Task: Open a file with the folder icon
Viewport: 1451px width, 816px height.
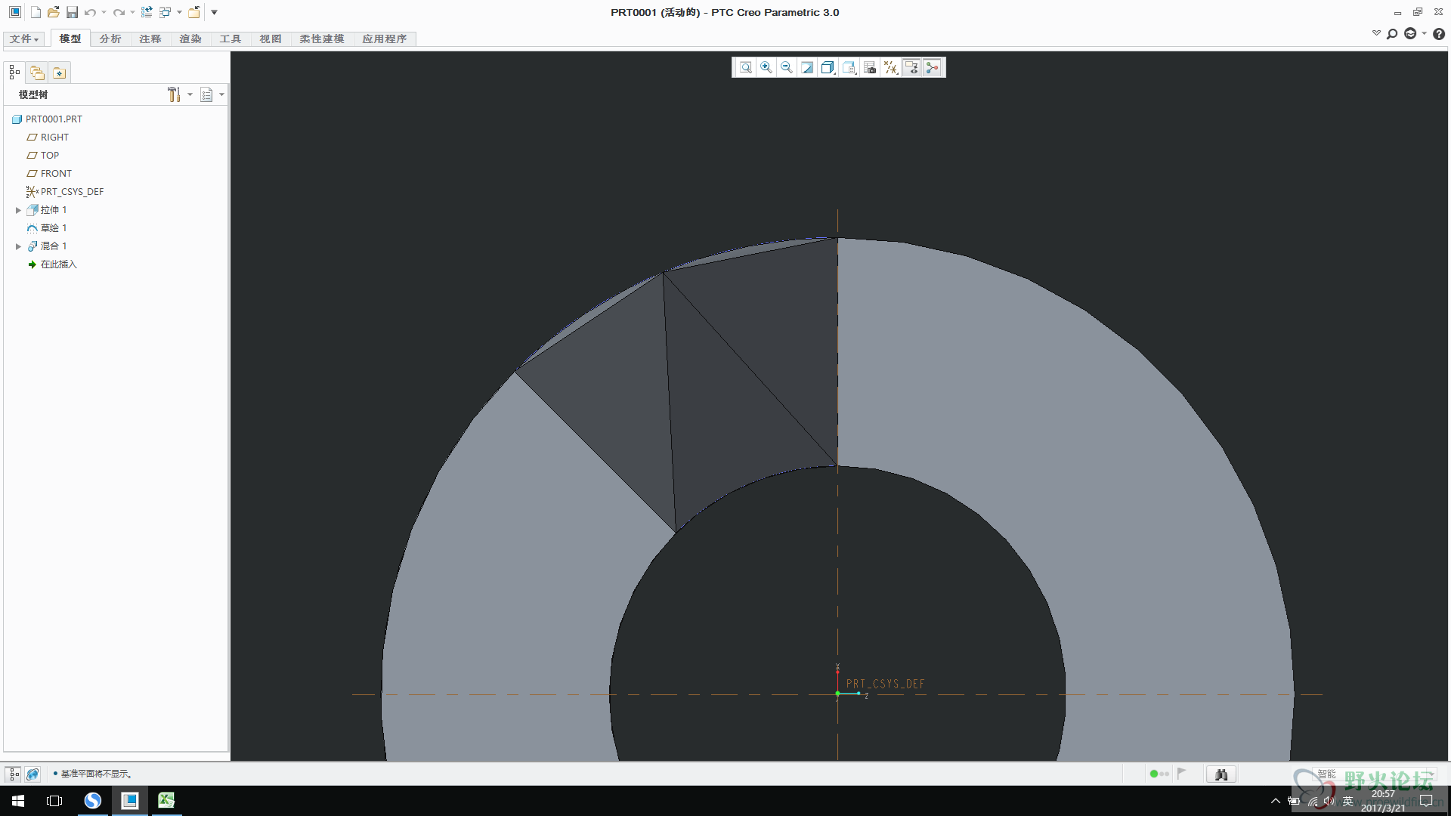Action: tap(53, 12)
